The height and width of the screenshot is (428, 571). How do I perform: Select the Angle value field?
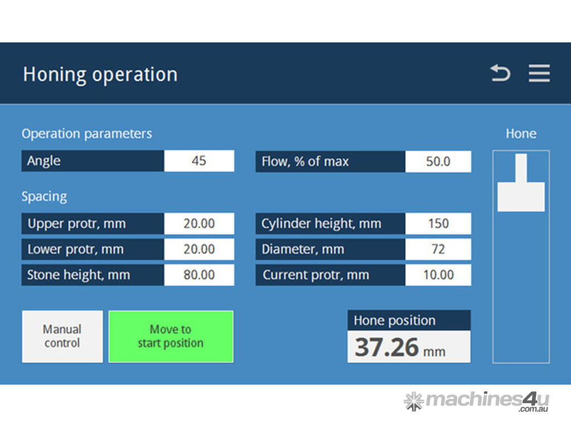click(x=199, y=161)
